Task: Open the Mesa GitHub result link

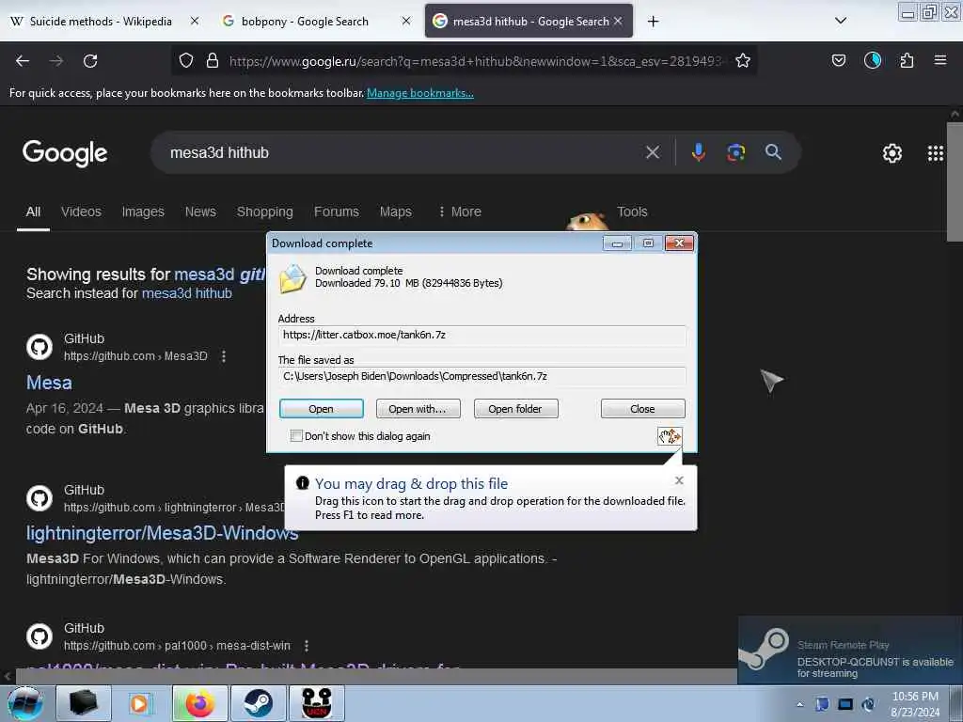Action: point(49,383)
